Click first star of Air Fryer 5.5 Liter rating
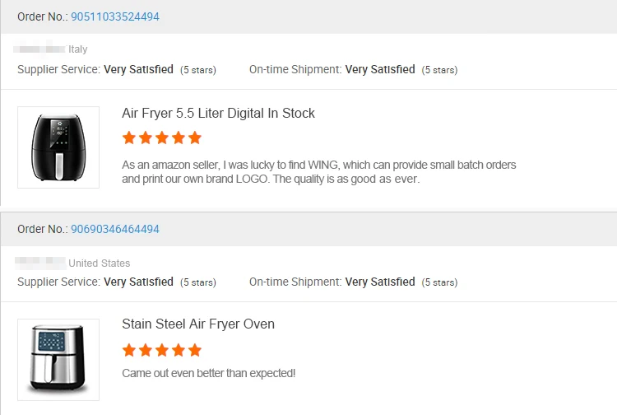Image resolution: width=617 pixels, height=415 pixels. tap(129, 138)
